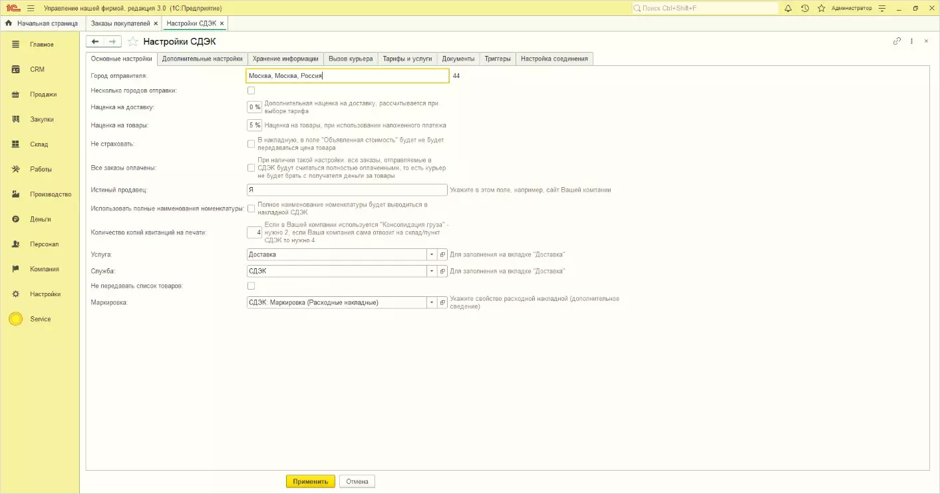Enable the Не передавать список товаров checkbox
The image size is (940, 494).
pyautogui.click(x=251, y=286)
